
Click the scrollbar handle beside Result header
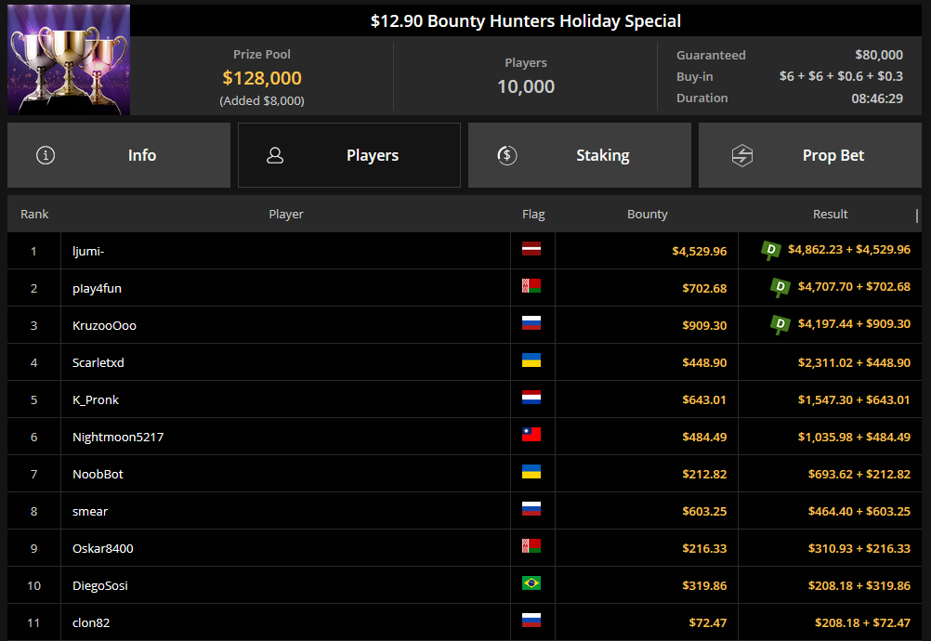917,216
